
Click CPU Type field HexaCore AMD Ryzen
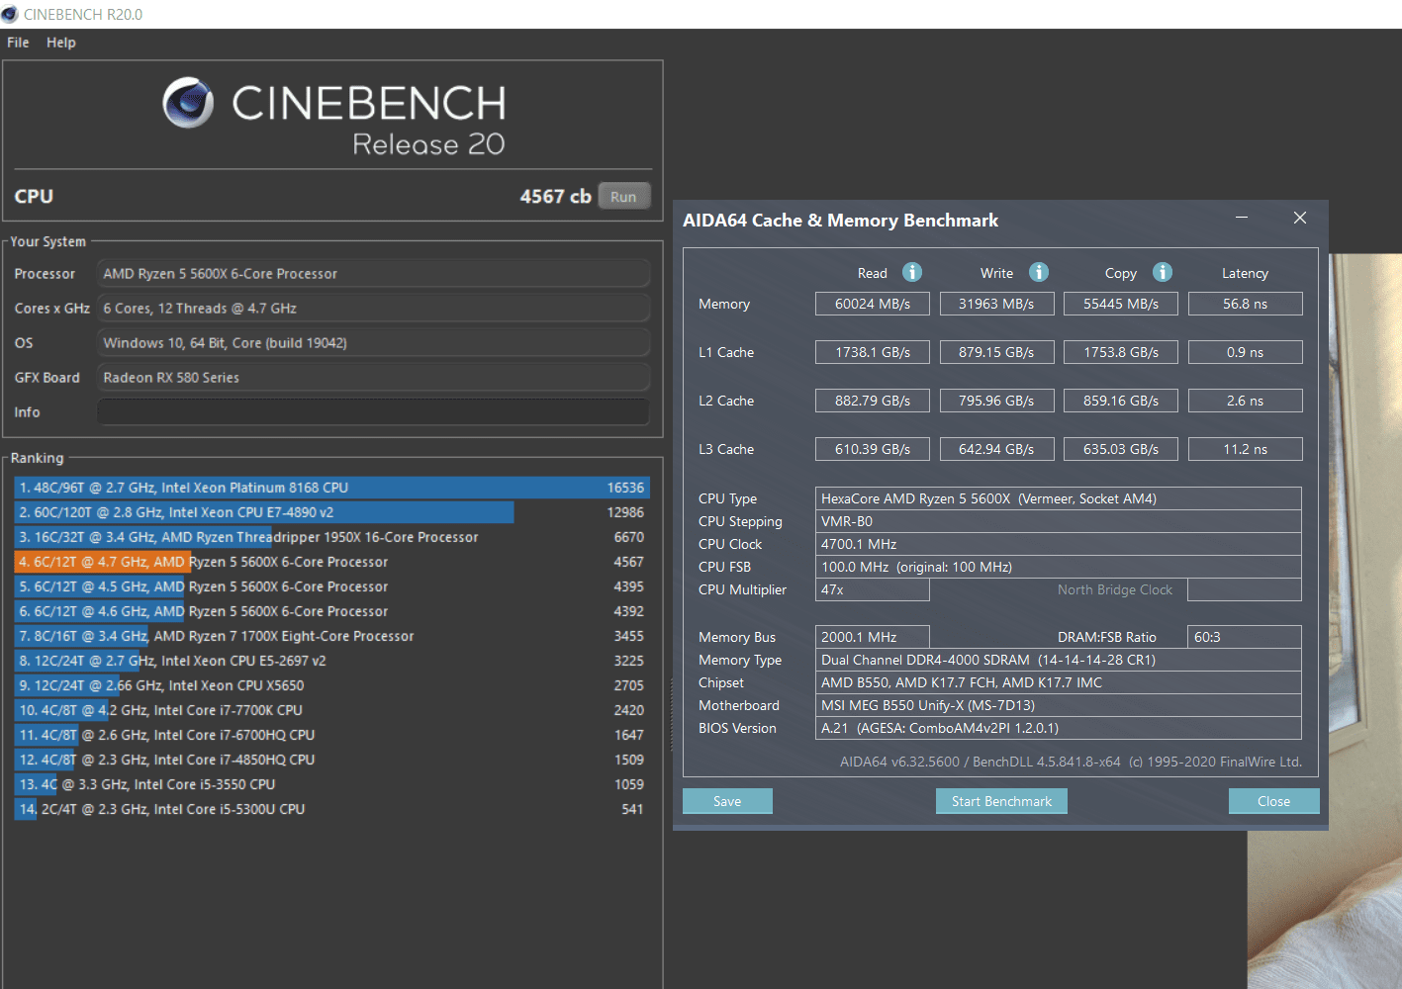tap(1058, 498)
